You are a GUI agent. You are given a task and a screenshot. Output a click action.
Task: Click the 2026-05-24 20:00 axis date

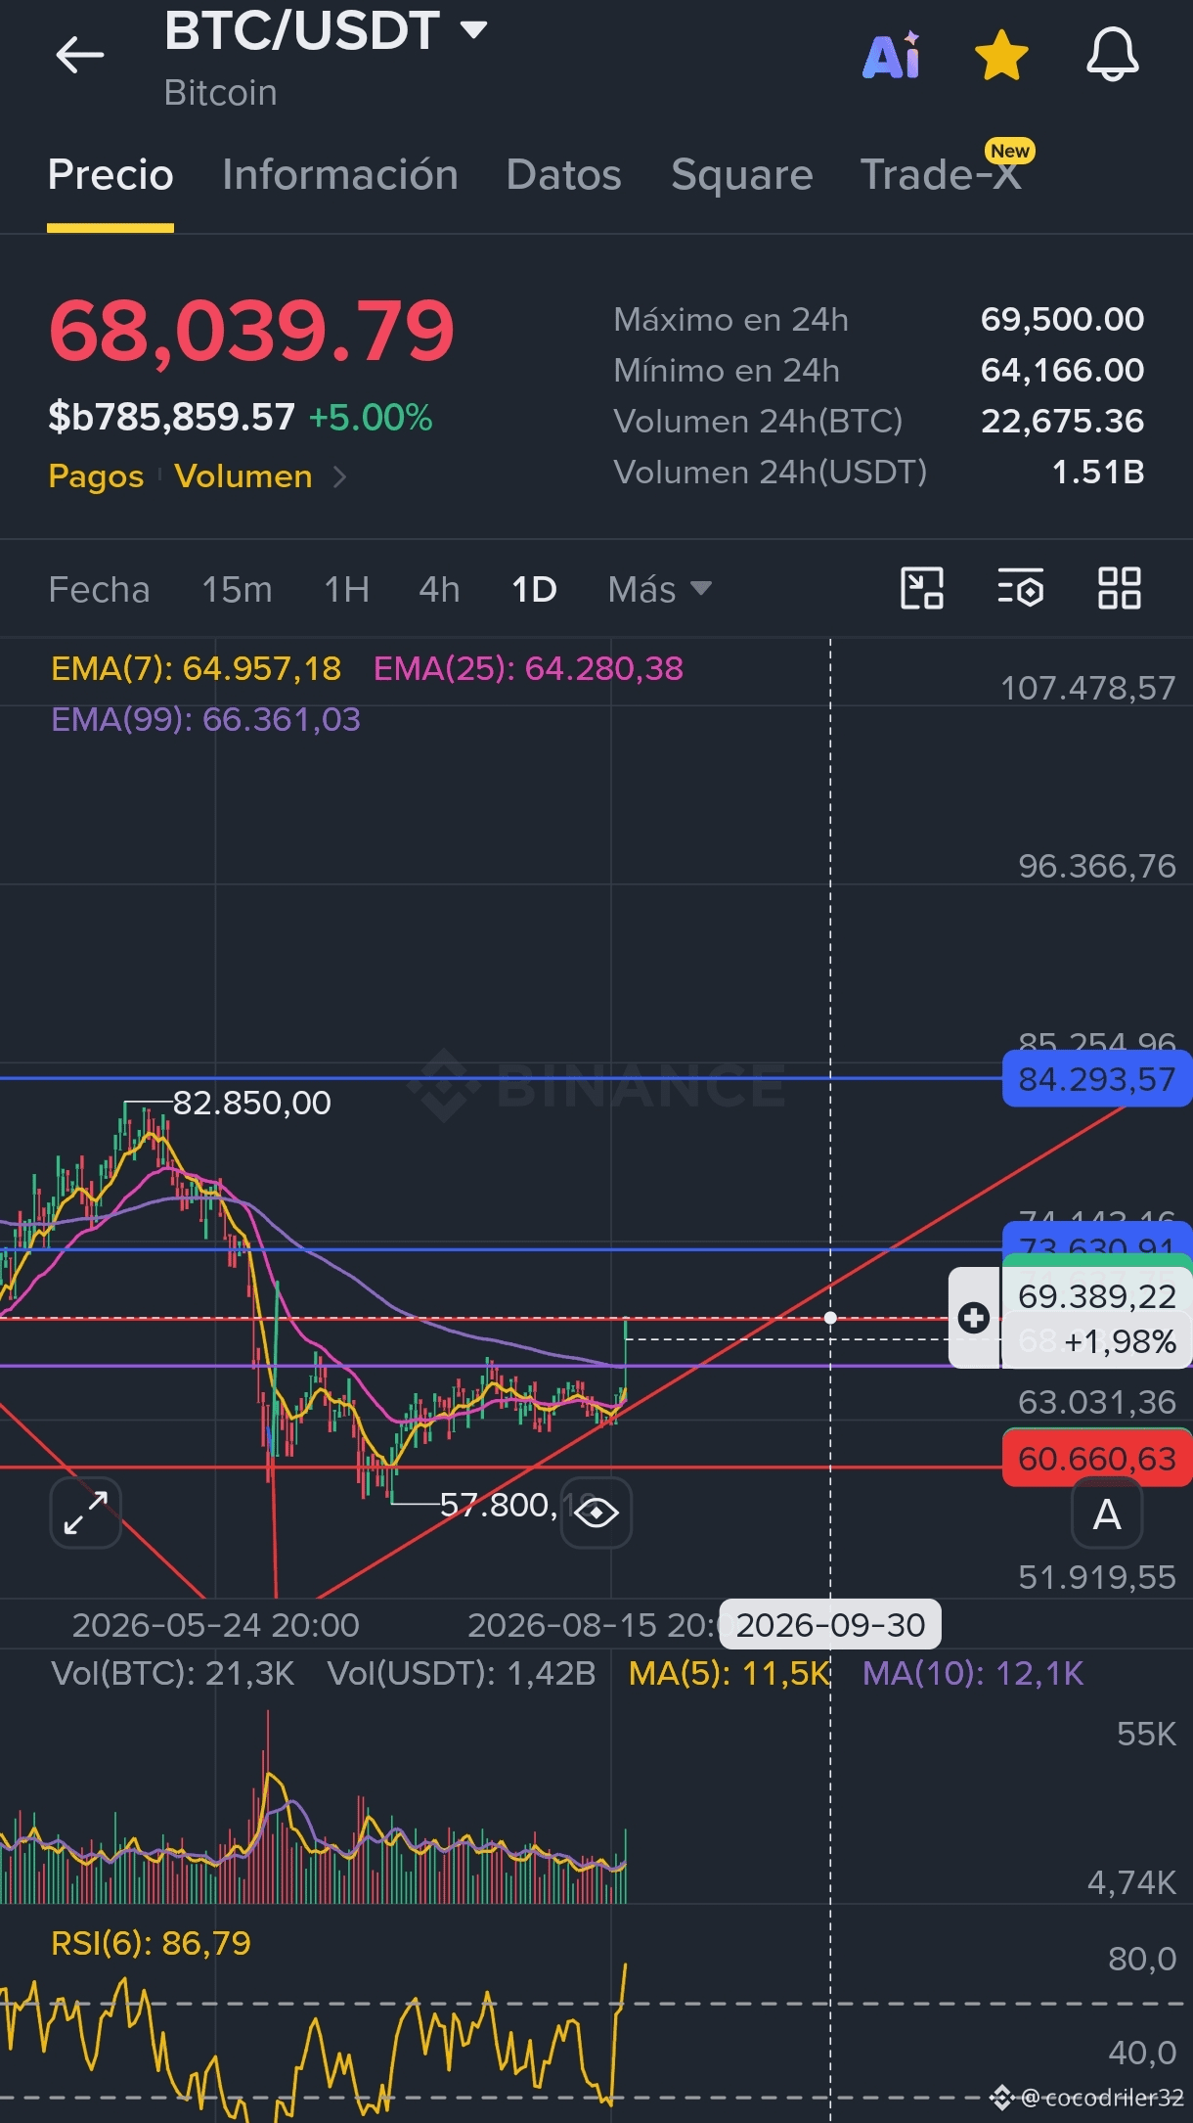coord(216,1625)
